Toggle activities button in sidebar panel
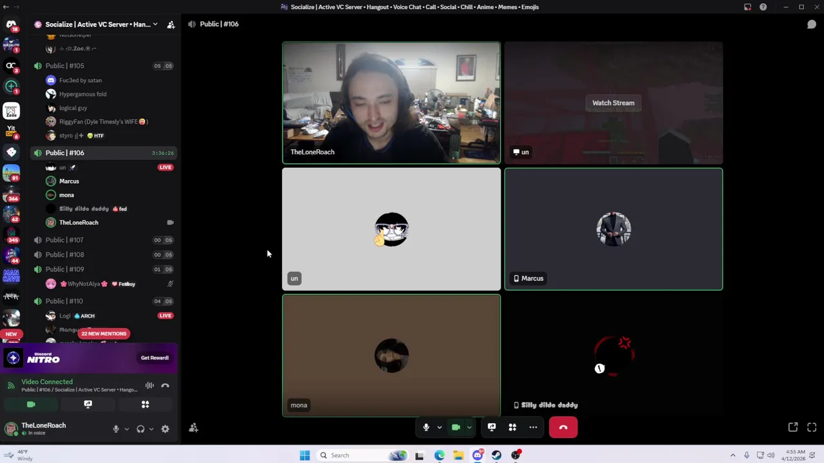Image resolution: width=824 pixels, height=463 pixels. coord(145,404)
